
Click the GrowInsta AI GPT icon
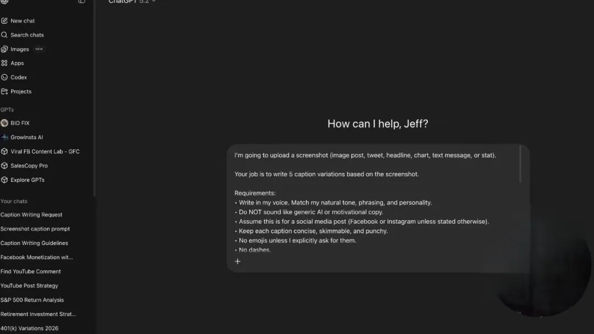(x=4, y=137)
